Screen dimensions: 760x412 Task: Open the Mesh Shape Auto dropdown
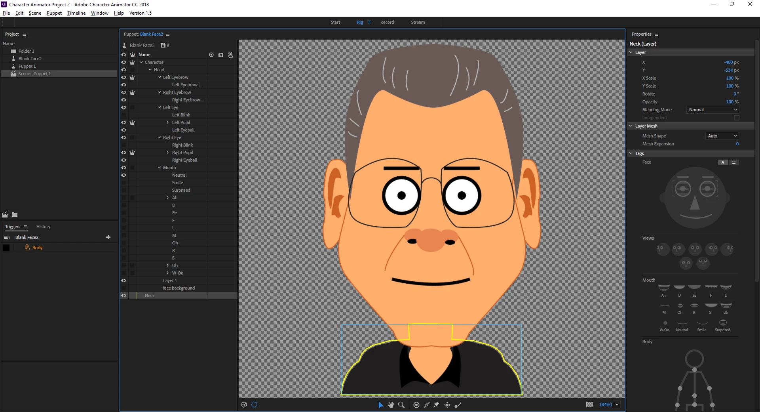[x=722, y=136]
